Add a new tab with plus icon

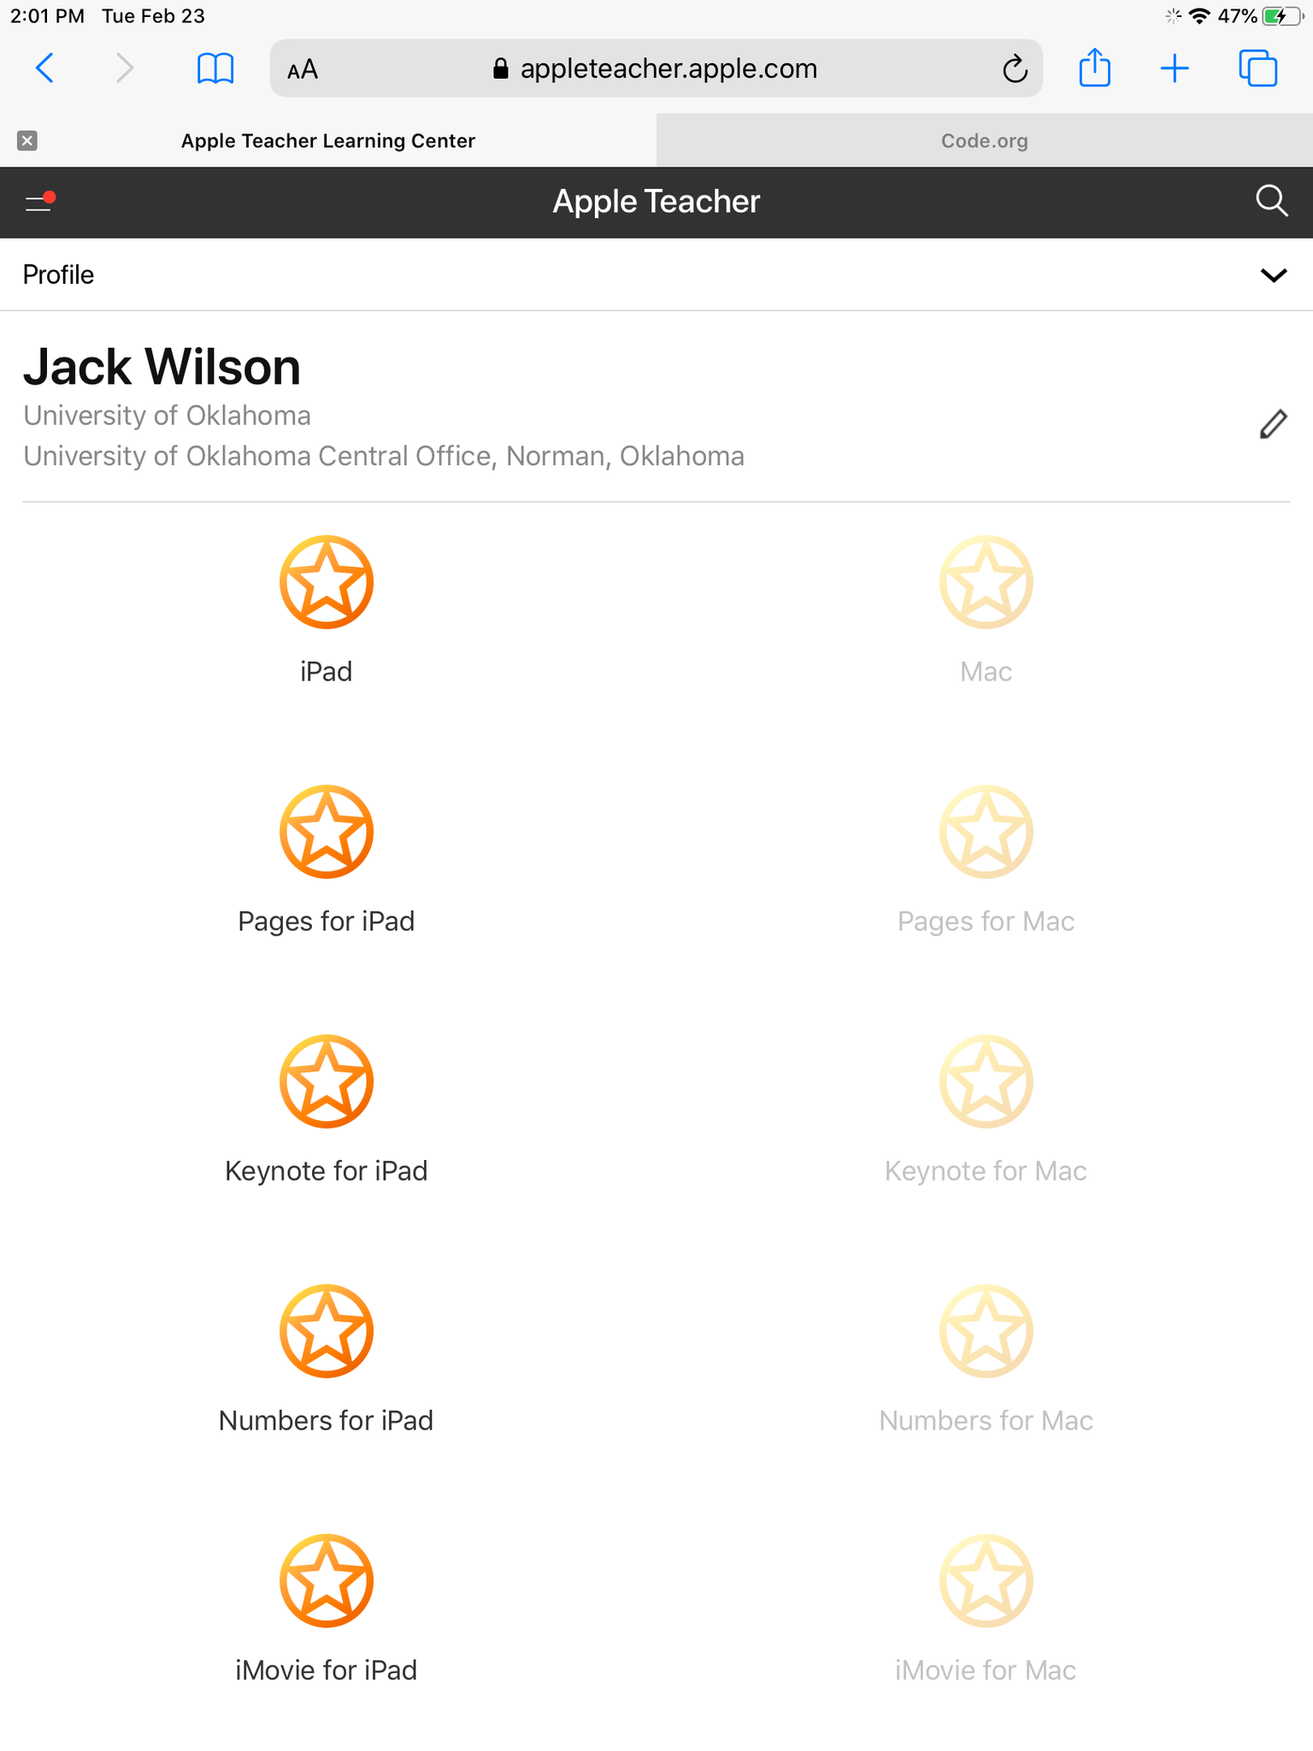(x=1175, y=68)
